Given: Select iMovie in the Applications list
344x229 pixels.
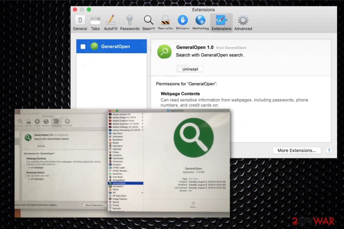Looking at the screenshot, I should click(x=126, y=202).
